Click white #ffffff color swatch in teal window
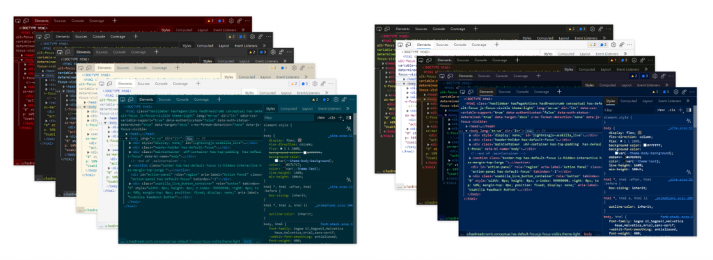This screenshot has width=713, height=260. pos(305,152)
